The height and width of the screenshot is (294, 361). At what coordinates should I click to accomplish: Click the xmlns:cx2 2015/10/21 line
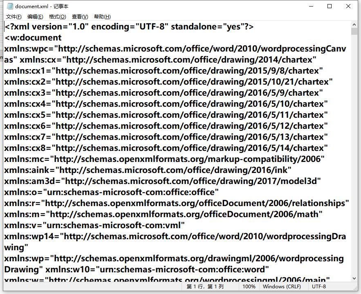[168, 82]
